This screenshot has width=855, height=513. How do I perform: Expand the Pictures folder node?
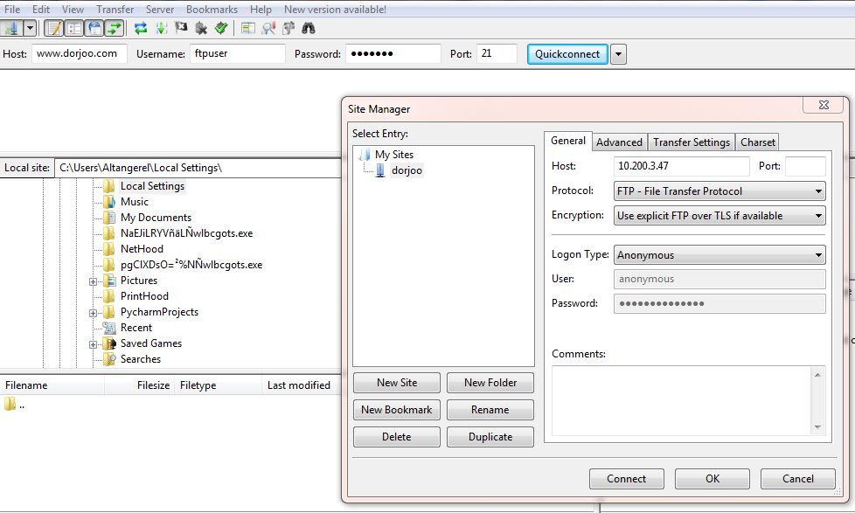[94, 281]
